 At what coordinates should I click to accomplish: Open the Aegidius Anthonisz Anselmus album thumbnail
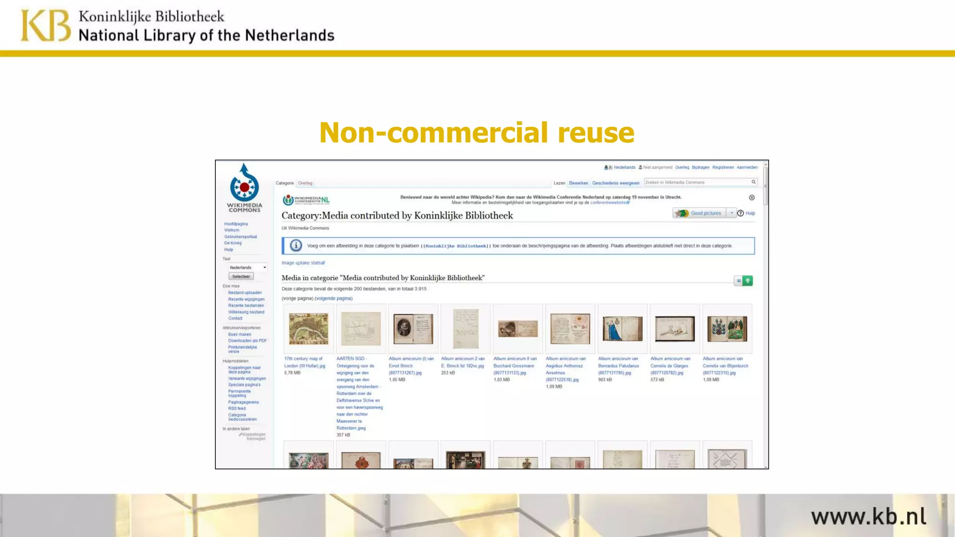click(x=570, y=329)
